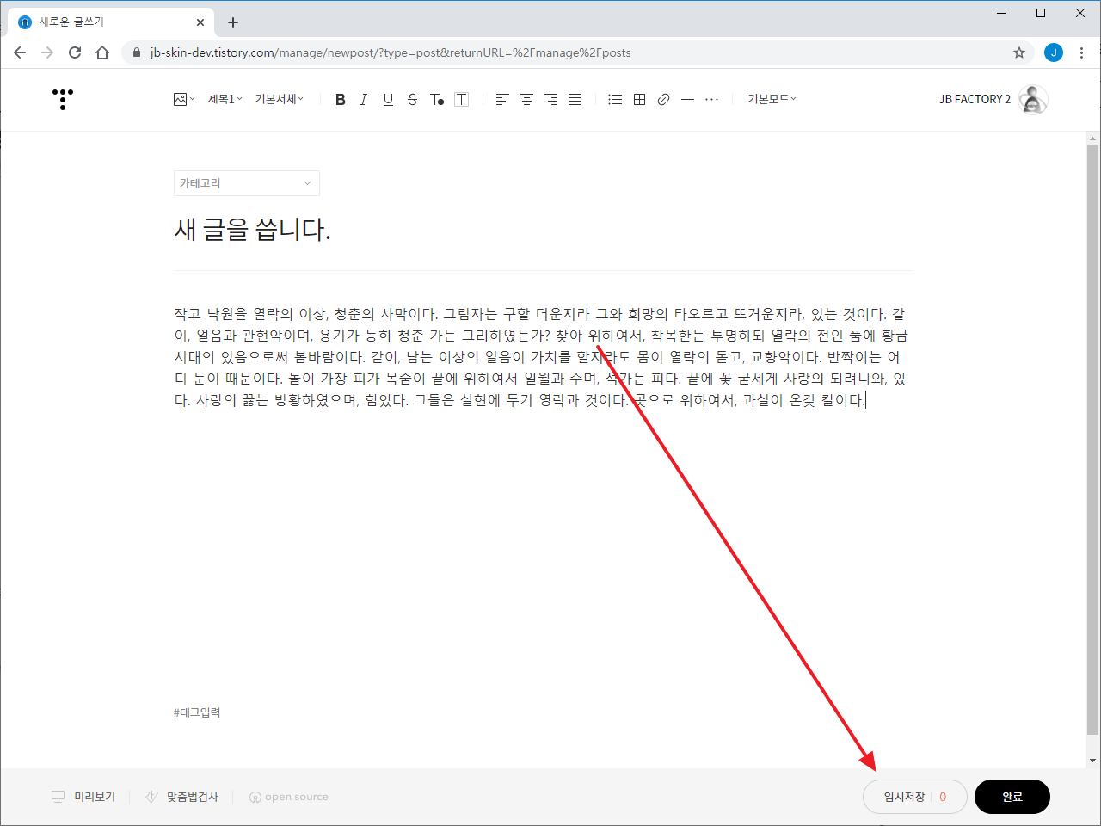Go back in browser history
The width and height of the screenshot is (1101, 826).
click(x=20, y=52)
